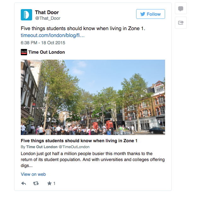Screen dimensions: 201x200
Task: Click the reply arrow icon
Action: click(x=24, y=183)
